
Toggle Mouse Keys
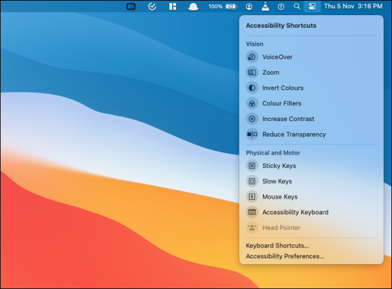click(311, 197)
